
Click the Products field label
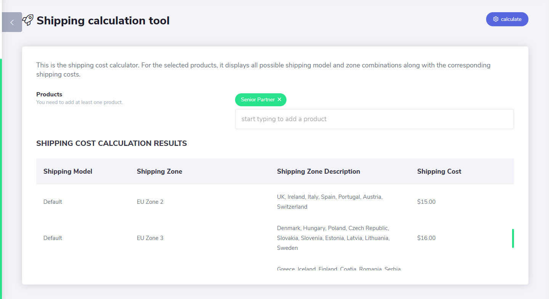click(49, 94)
